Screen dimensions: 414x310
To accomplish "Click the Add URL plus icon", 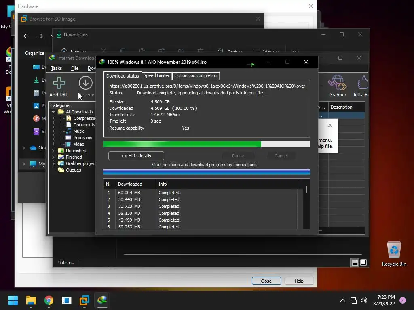I will click(59, 83).
